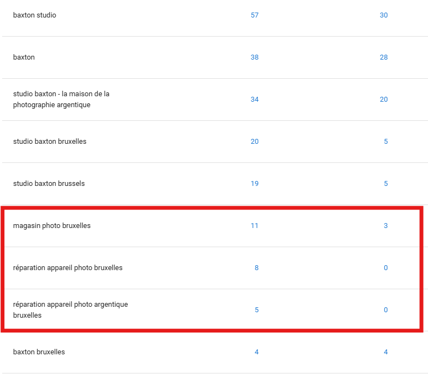Click value 5 for studio baxton bruxelles
Image resolution: width=428 pixels, height=374 pixels.
pyautogui.click(x=386, y=141)
